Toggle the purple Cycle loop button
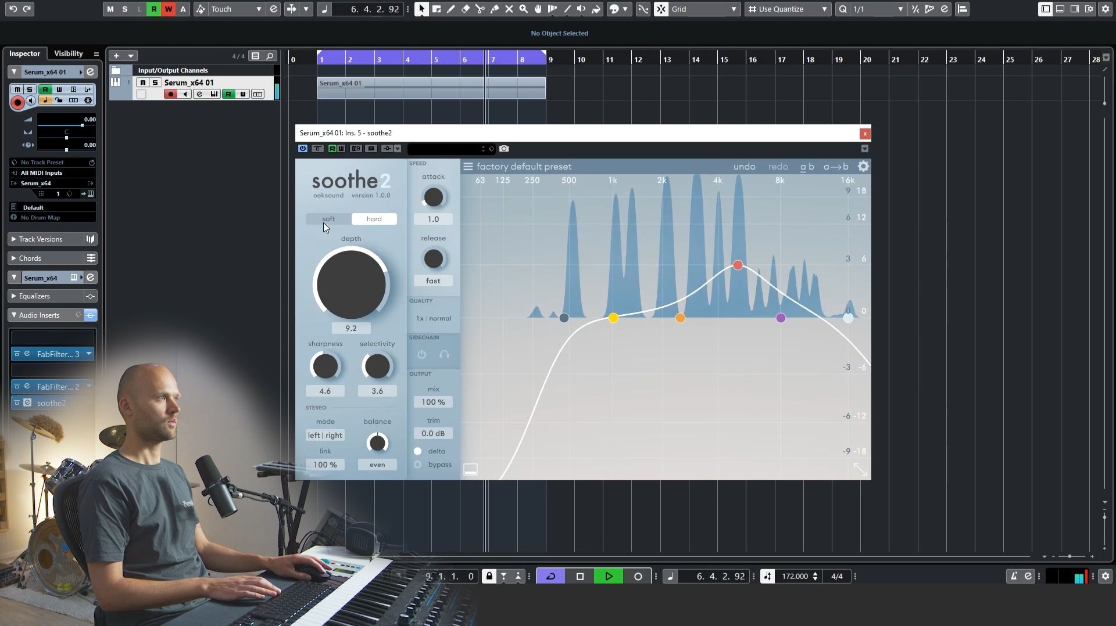Screen dimensions: 1116x626 coord(550,576)
